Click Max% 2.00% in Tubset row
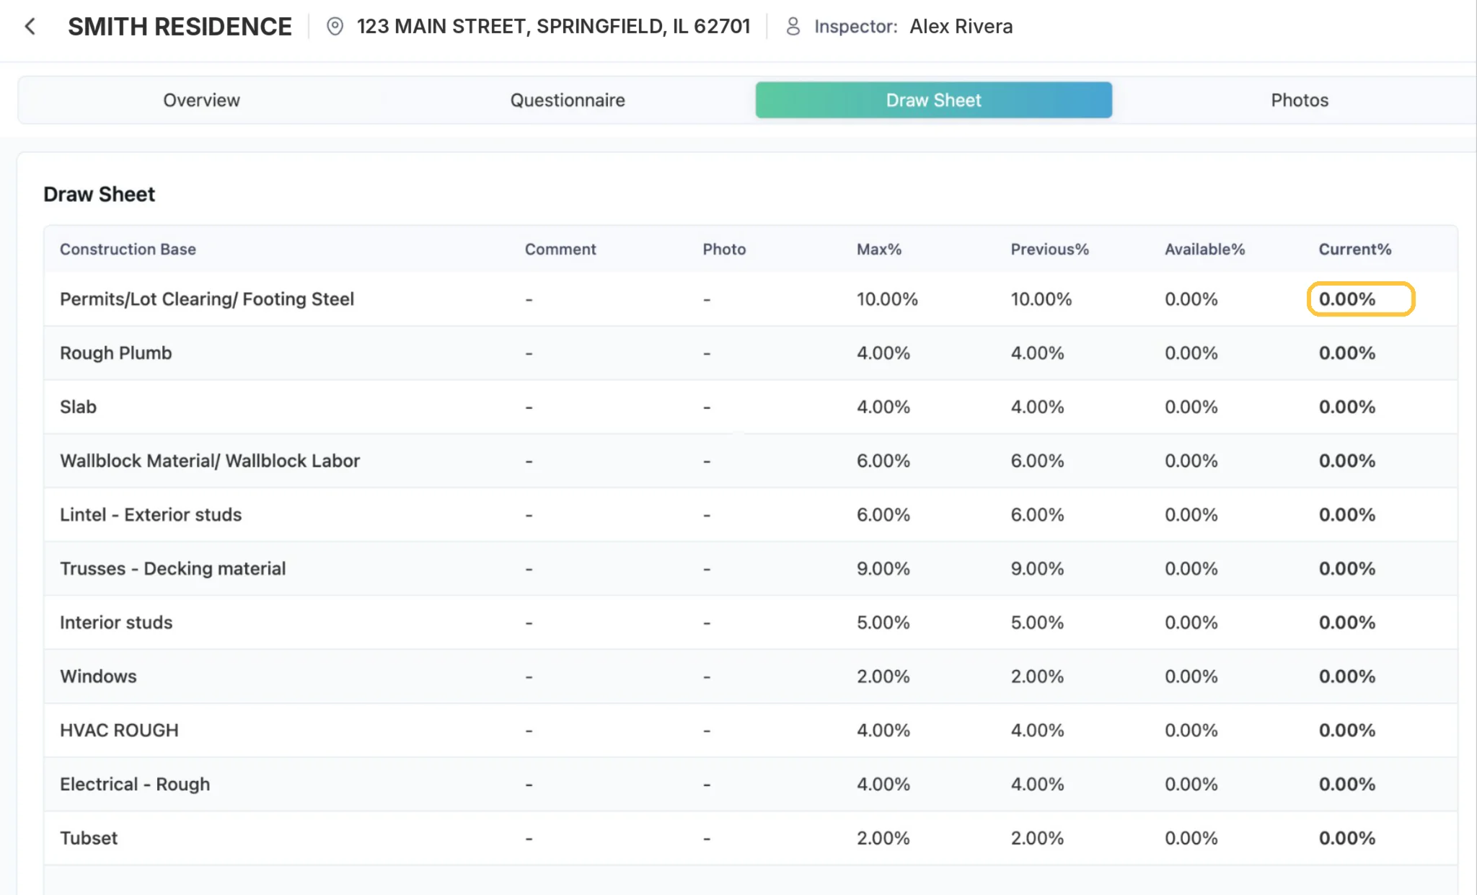1477x895 pixels. pos(883,838)
